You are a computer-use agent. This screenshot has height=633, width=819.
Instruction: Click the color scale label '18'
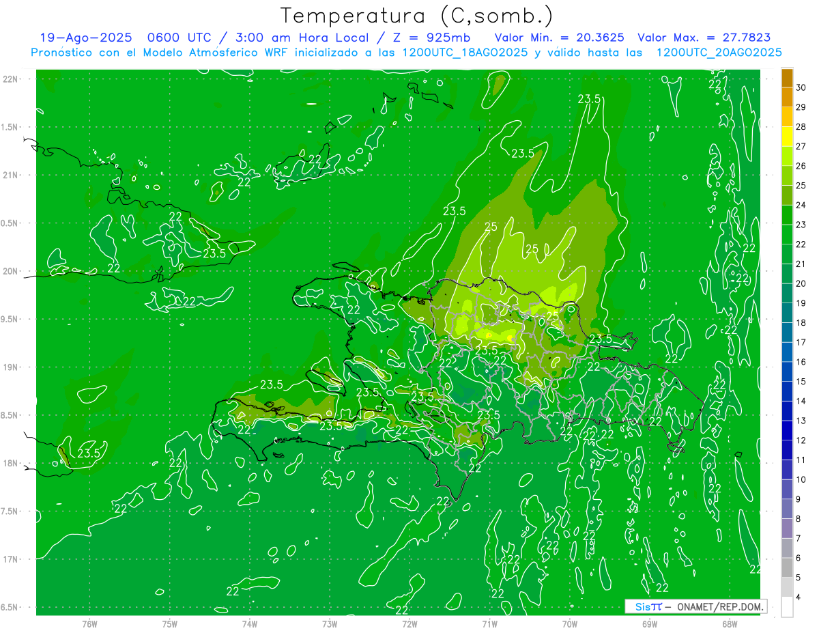[x=801, y=322]
